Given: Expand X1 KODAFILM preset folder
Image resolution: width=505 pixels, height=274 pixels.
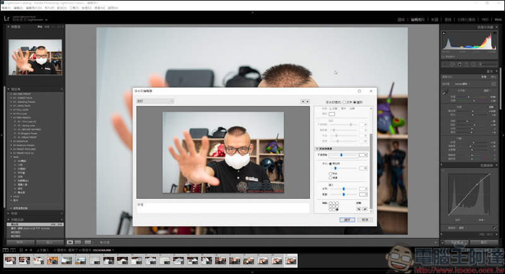Looking at the screenshot, I should 11,141.
